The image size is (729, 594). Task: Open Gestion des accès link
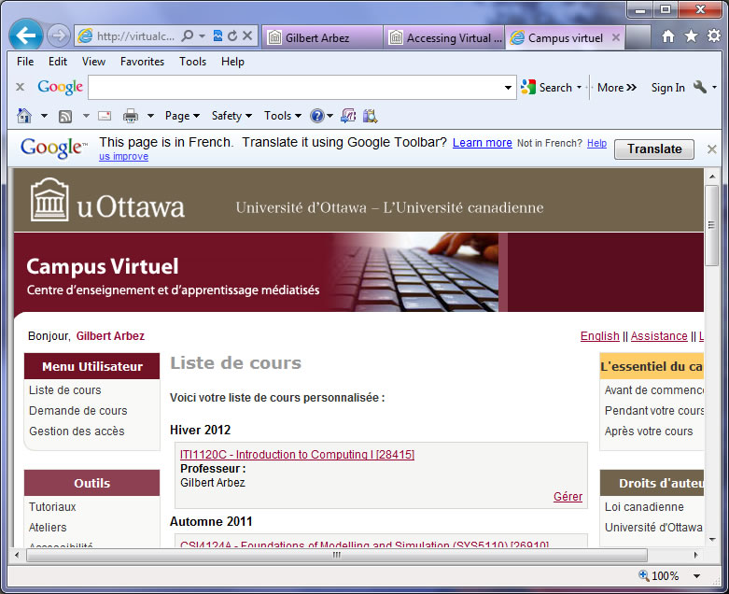point(77,431)
